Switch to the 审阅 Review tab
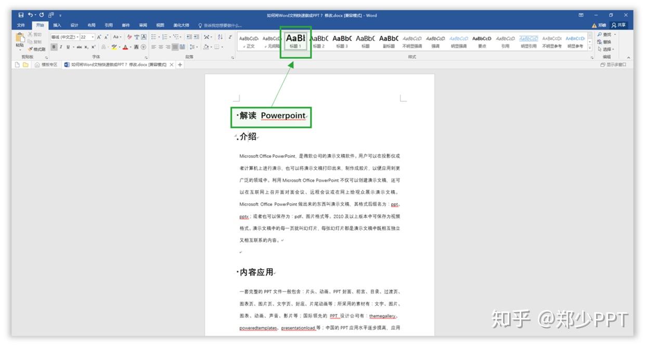This screenshot has height=346, width=645. [x=143, y=25]
